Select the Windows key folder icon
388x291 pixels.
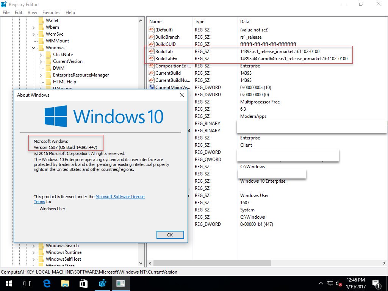41,47
